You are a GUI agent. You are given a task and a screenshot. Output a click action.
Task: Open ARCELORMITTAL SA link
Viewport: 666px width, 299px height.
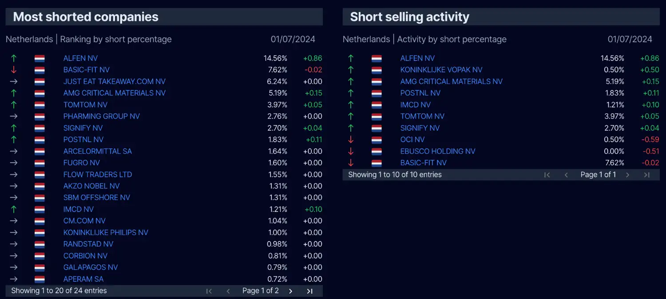pyautogui.click(x=98, y=151)
